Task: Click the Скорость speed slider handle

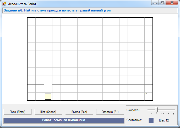Action: coord(157,110)
